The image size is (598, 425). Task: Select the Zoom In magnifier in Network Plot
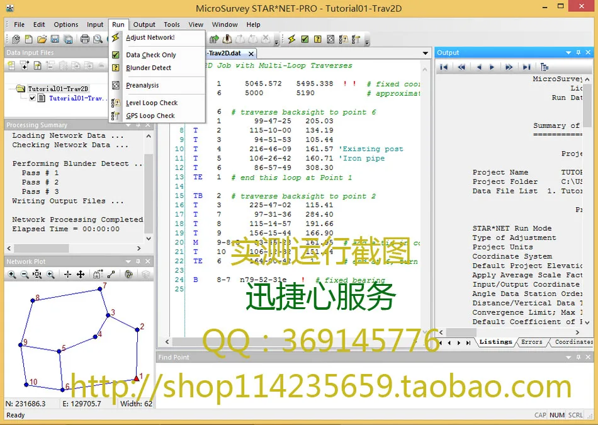click(x=12, y=275)
